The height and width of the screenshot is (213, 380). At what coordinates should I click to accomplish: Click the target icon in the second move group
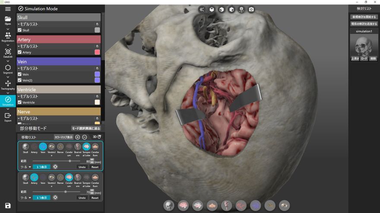(55, 198)
